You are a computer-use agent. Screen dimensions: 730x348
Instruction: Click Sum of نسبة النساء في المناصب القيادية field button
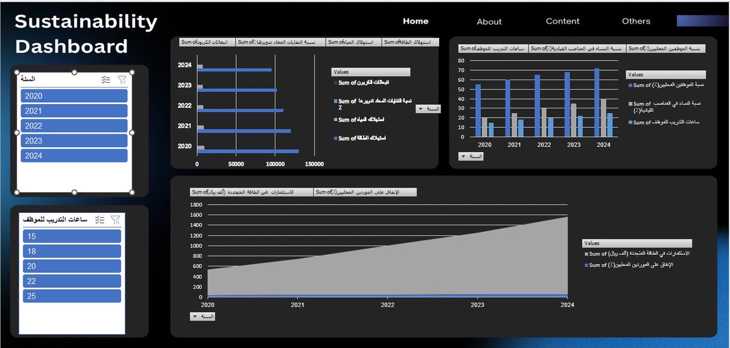click(577, 48)
